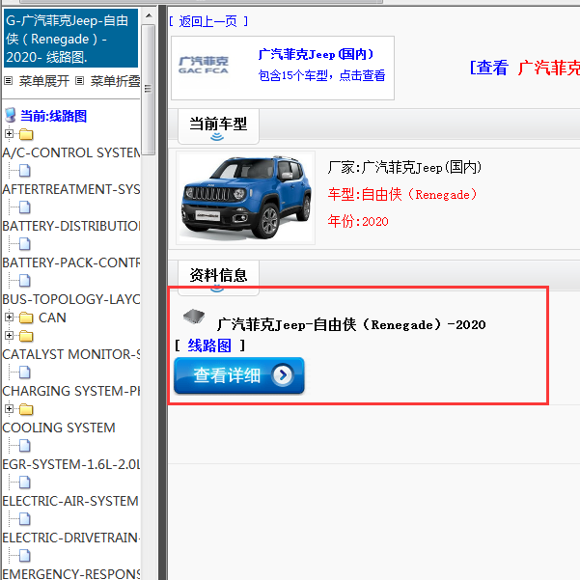Click the blue G-广汽菲克Jeep-自由侠 sidebar title
The height and width of the screenshot is (580, 580).
pos(70,39)
